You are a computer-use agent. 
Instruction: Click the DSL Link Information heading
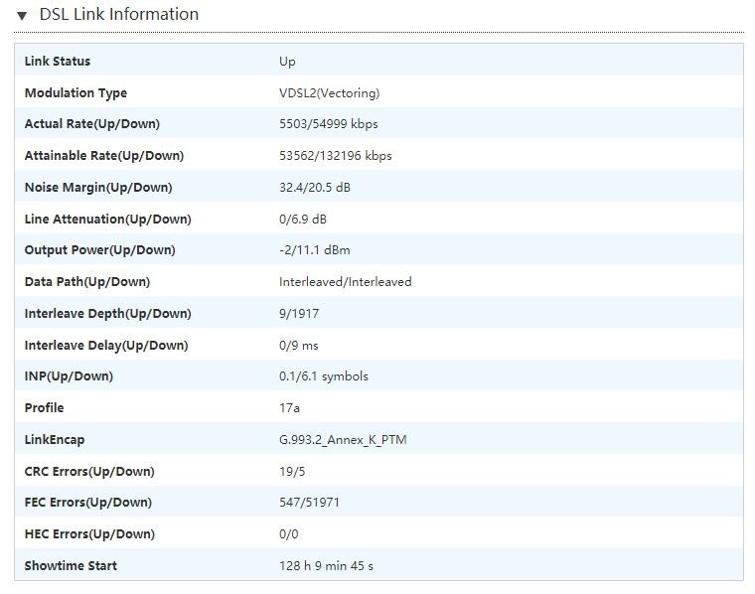(119, 15)
